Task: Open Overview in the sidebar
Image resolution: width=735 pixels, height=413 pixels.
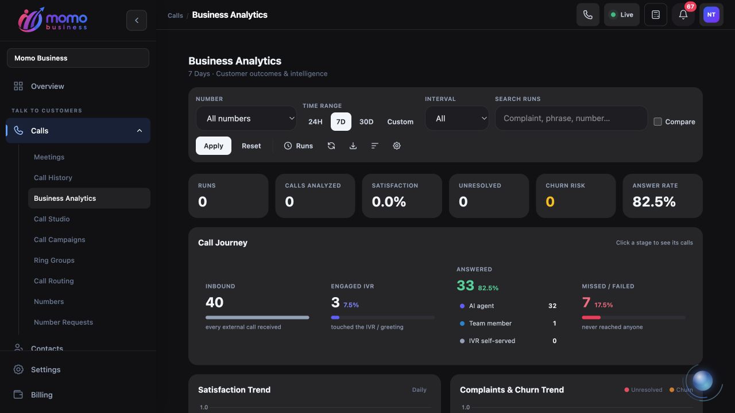Action: [x=78, y=86]
